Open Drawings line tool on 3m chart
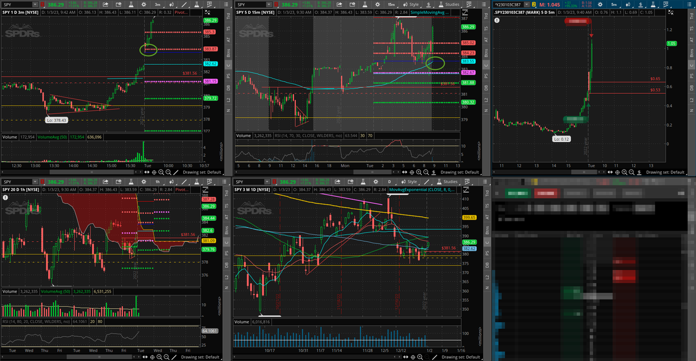Image resolution: width=696 pixels, height=361 pixels. point(184,4)
